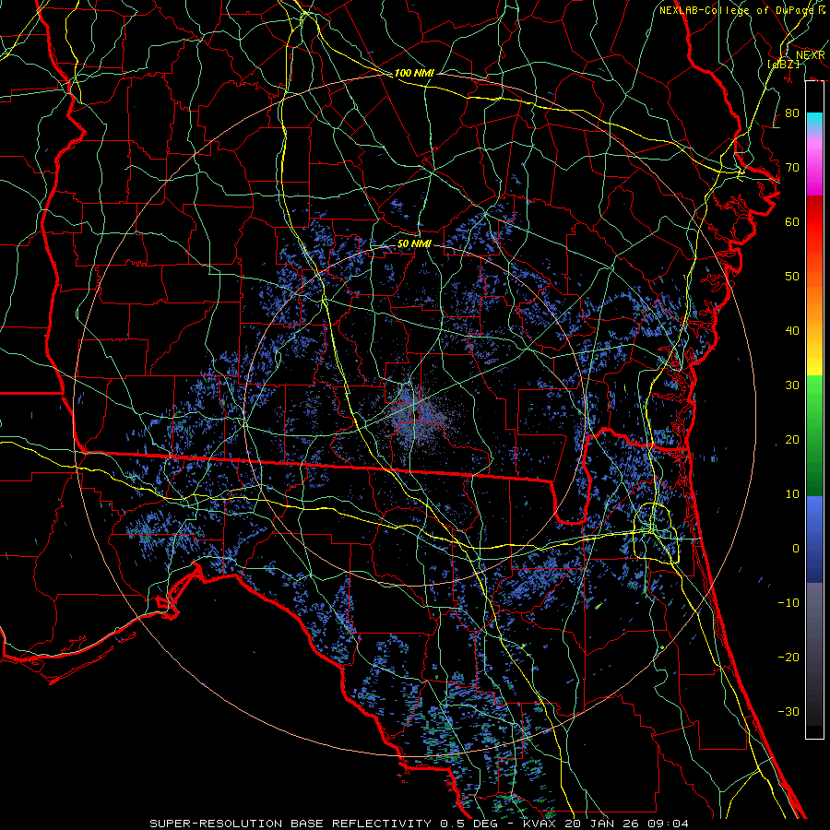Image resolution: width=830 pixels, height=830 pixels.
Task: Click the -20 value on dBZ scale
Action: click(x=788, y=658)
